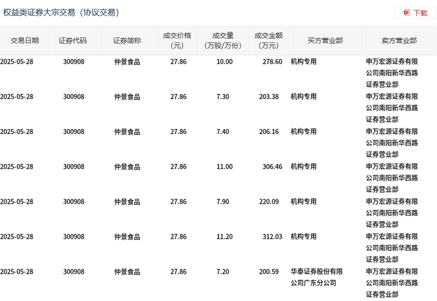Click the title 权益类证券大宗交易(协议交易)
The image size is (437, 301).
(x=61, y=12)
